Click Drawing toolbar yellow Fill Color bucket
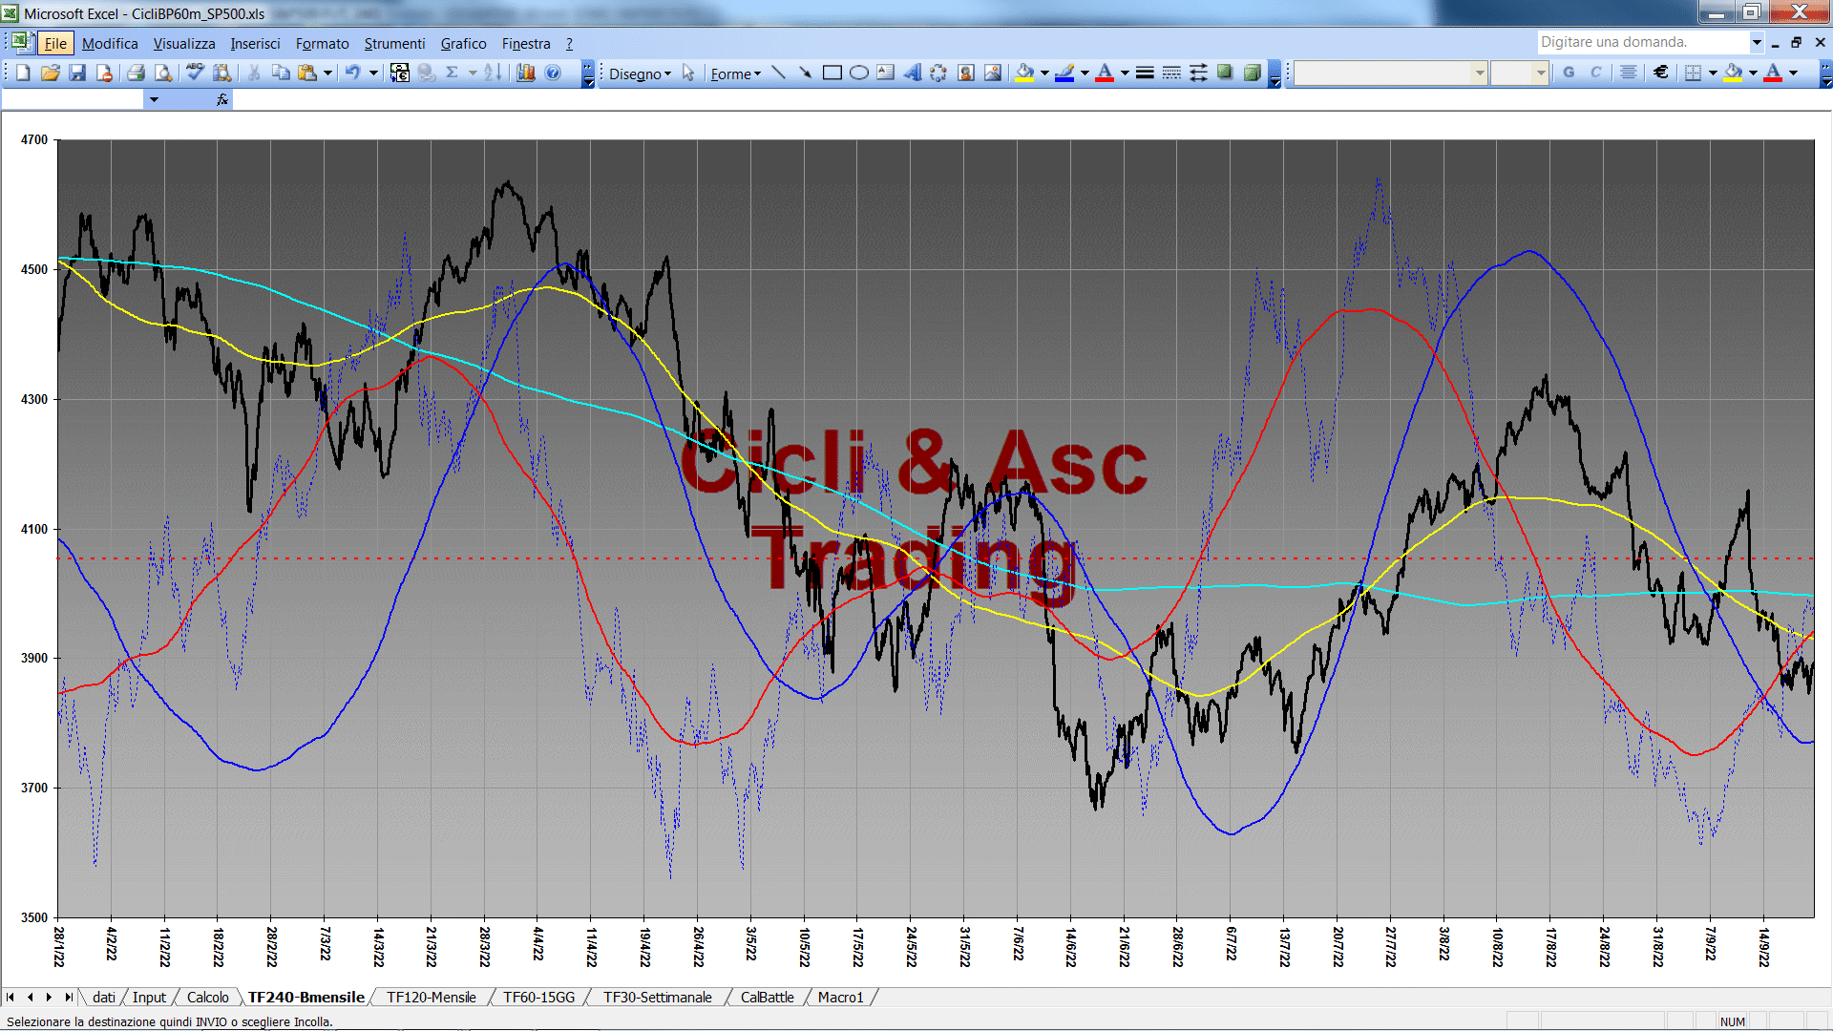Viewport: 1833px width, 1031px height. click(x=1024, y=73)
